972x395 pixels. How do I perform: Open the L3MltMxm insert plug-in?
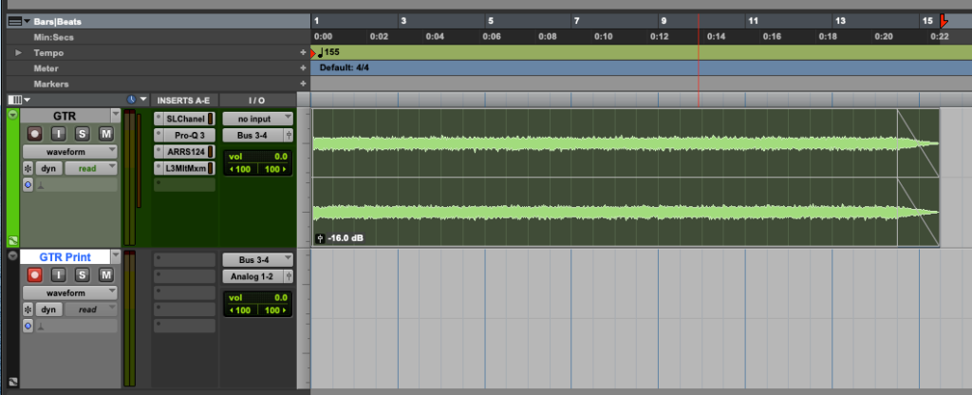185,168
